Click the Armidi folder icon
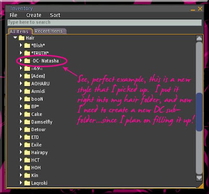Image resolution: width=209 pixels, height=194 pixels. point(27,92)
